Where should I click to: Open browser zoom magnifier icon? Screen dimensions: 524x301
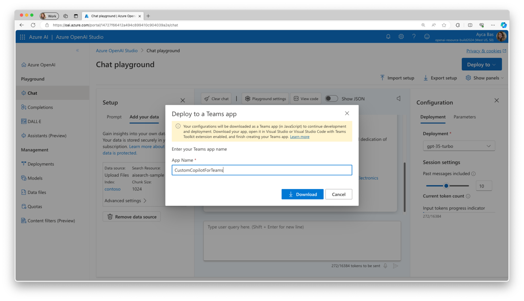coord(423,25)
